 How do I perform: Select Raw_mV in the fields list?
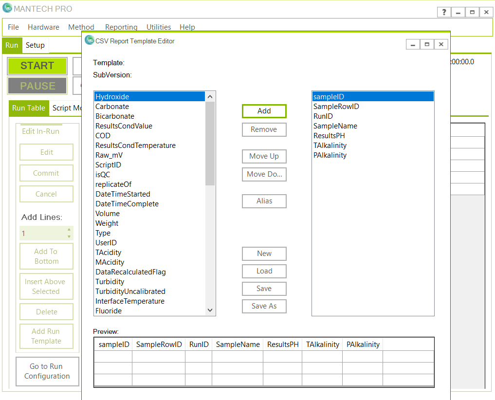(x=149, y=155)
